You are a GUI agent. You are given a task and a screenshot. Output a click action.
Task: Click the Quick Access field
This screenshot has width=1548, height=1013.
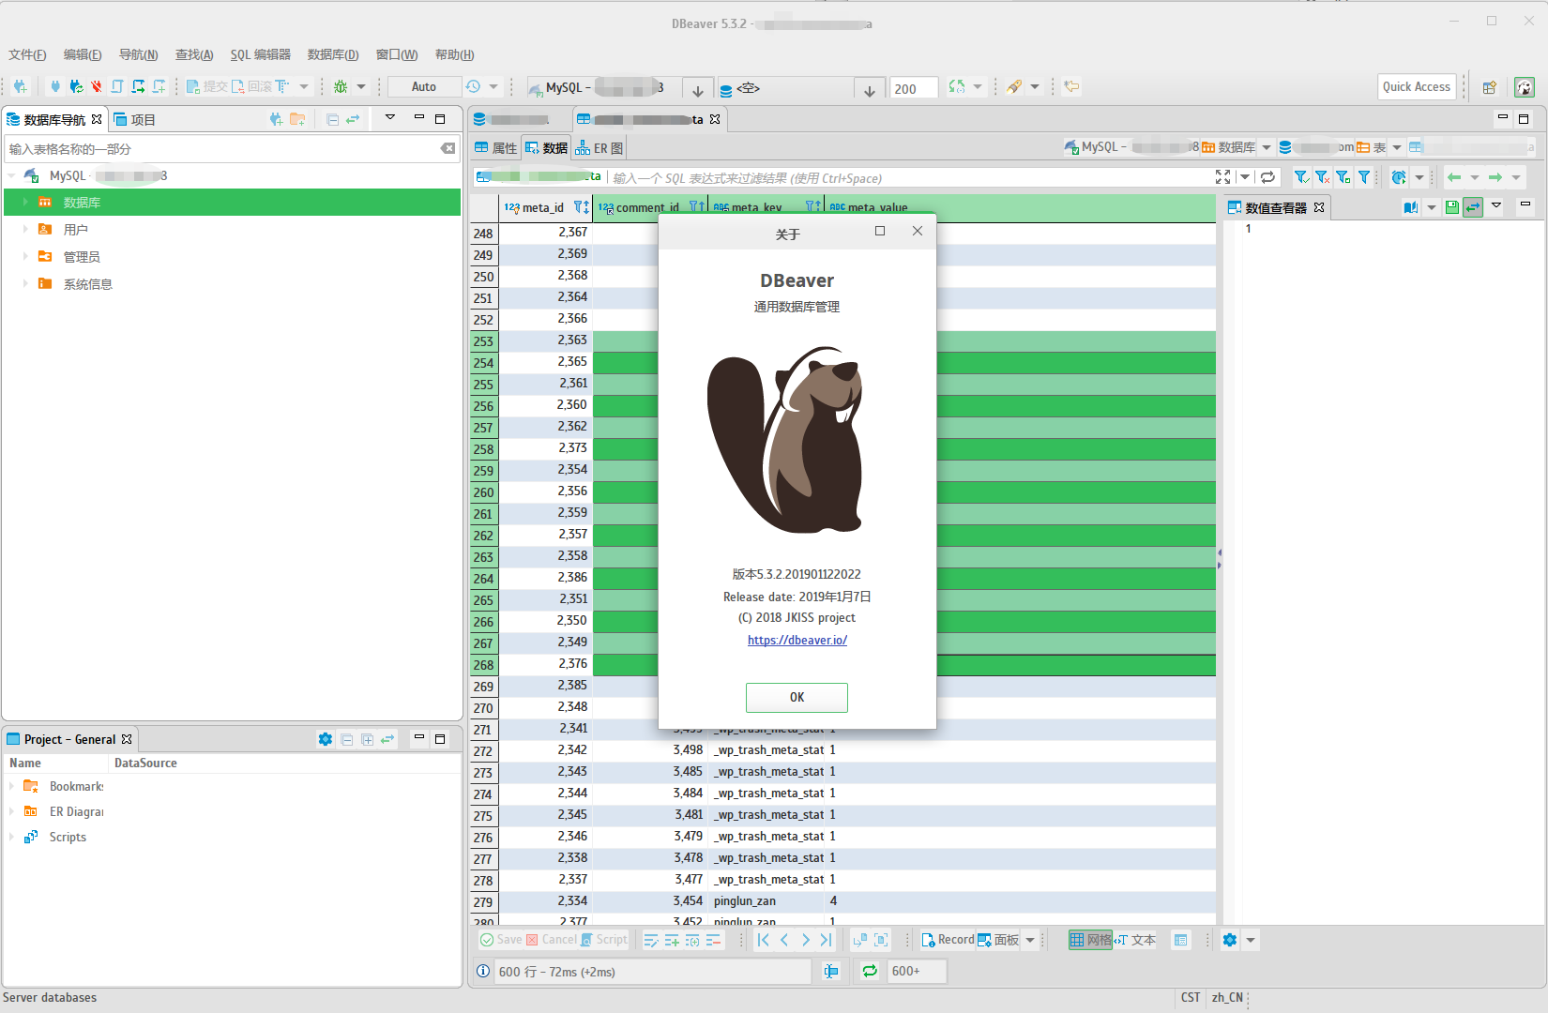click(x=1417, y=86)
